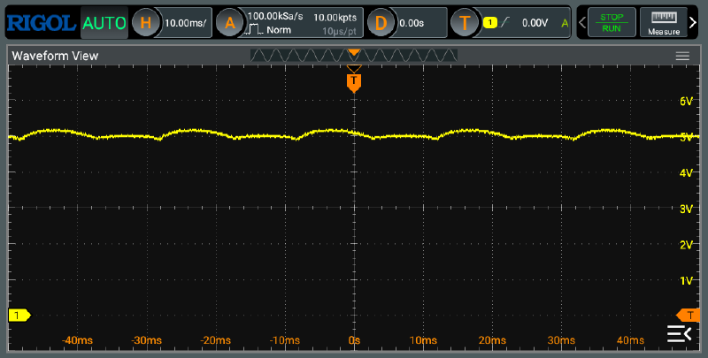The height and width of the screenshot is (358, 708).
Task: Open the Measure menu
Action: [x=664, y=23]
